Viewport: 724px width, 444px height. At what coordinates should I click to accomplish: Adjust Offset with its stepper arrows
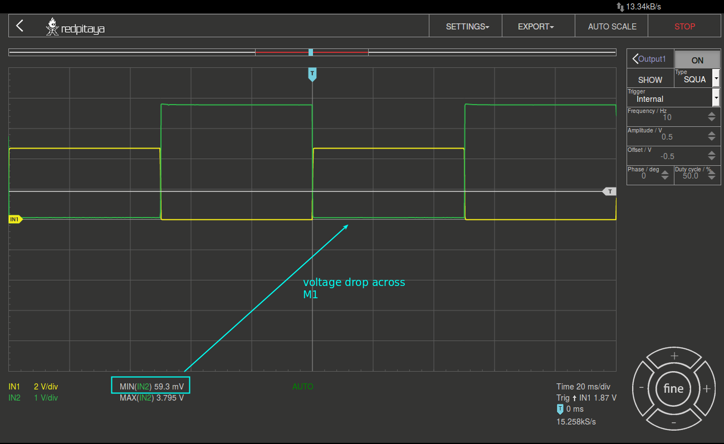(x=712, y=156)
